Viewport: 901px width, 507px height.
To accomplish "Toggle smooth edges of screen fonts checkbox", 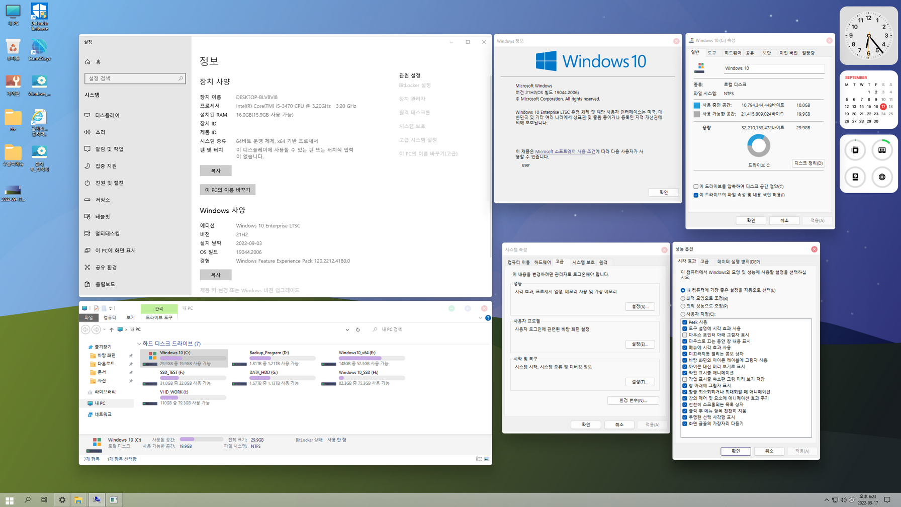I will pos(685,424).
